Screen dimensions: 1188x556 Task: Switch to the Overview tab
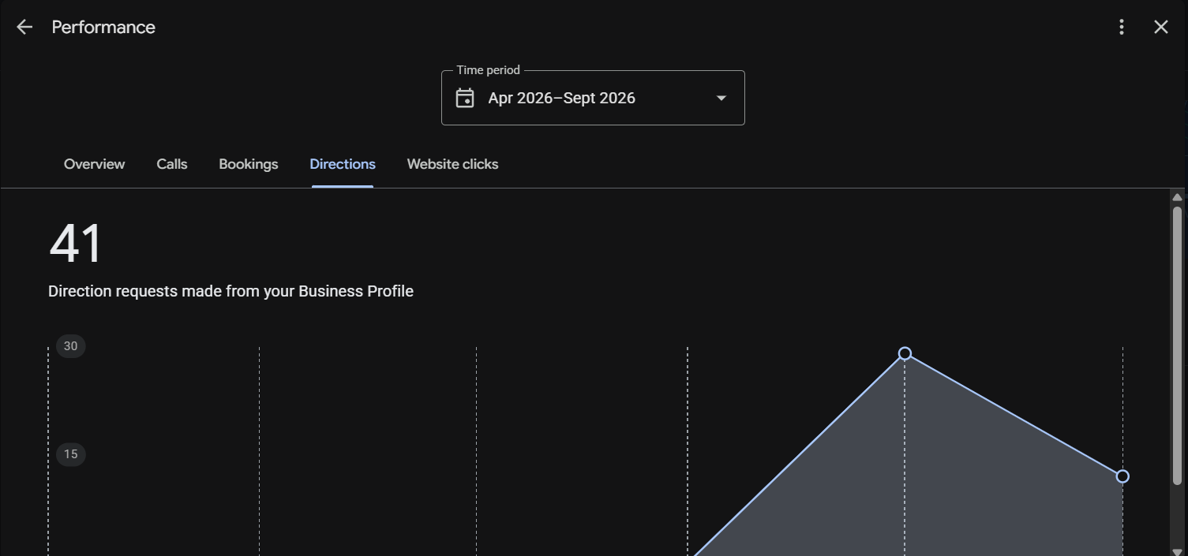coord(94,164)
